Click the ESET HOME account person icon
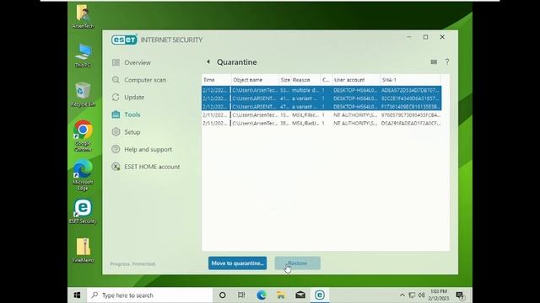This screenshot has width=540, height=303. click(x=116, y=167)
